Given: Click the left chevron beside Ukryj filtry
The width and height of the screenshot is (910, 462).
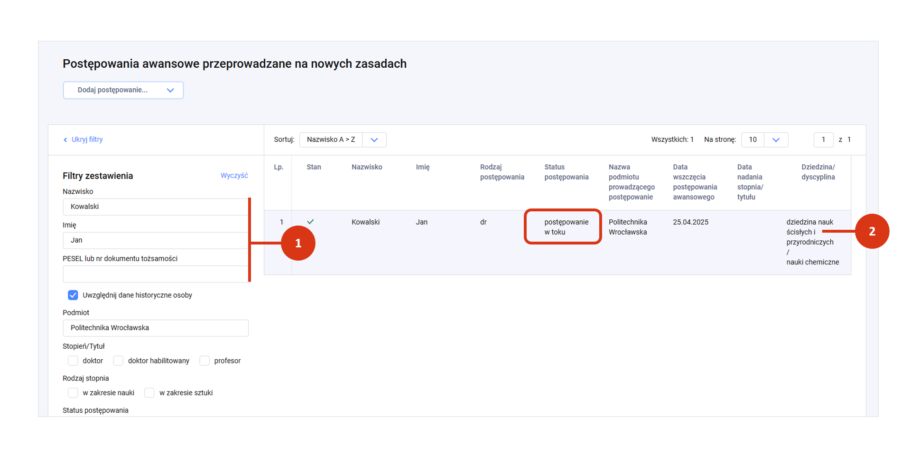Looking at the screenshot, I should pos(65,140).
